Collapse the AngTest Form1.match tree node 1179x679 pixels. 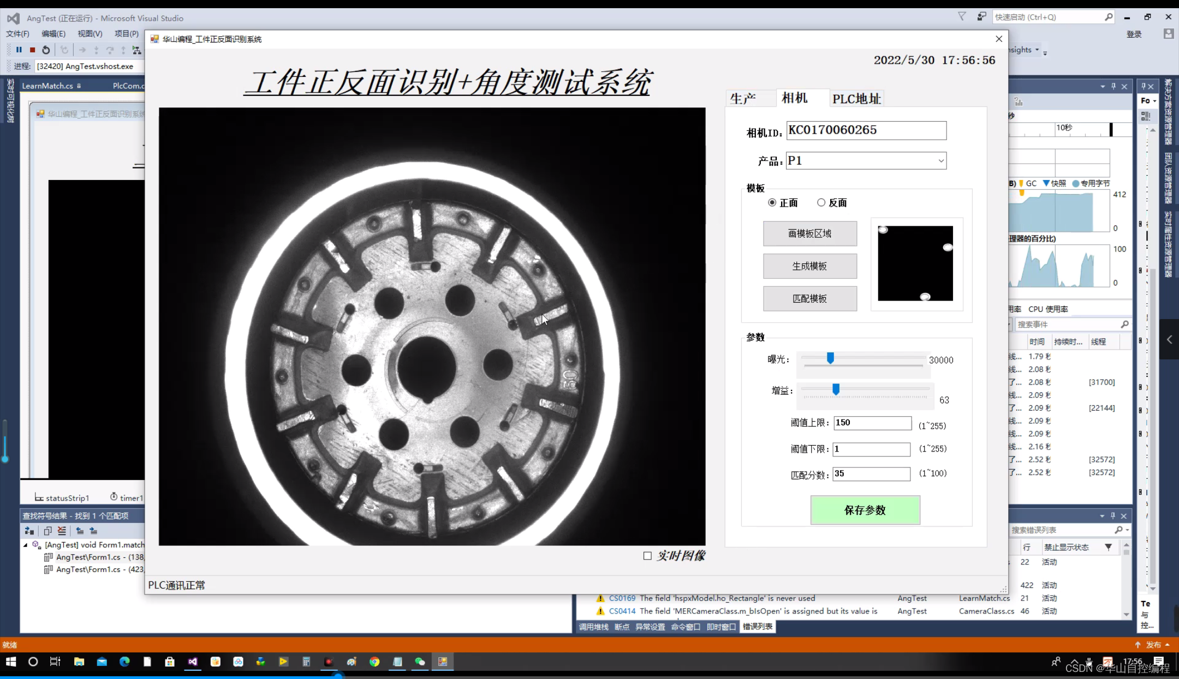click(x=25, y=545)
